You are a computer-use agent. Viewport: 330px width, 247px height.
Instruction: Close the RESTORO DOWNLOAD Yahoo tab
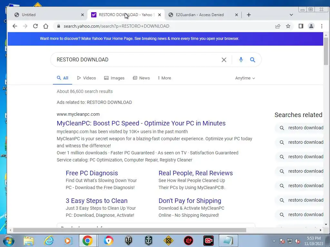pyautogui.click(x=160, y=15)
